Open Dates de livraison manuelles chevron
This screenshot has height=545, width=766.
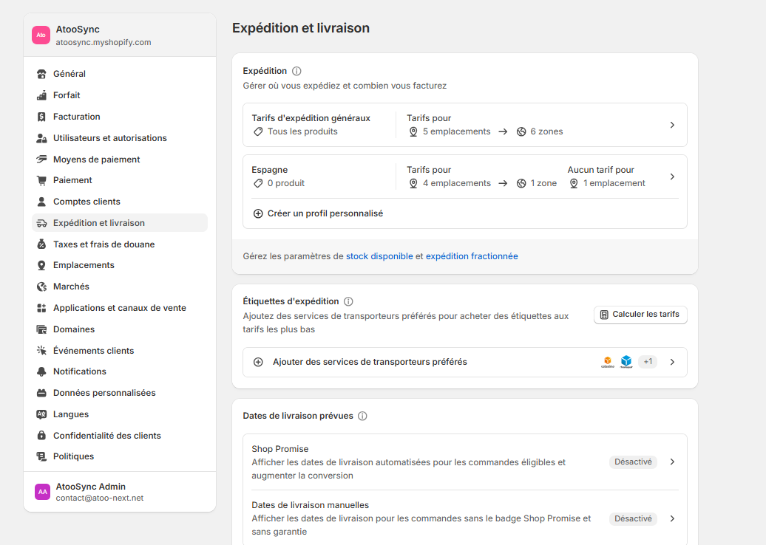point(672,518)
